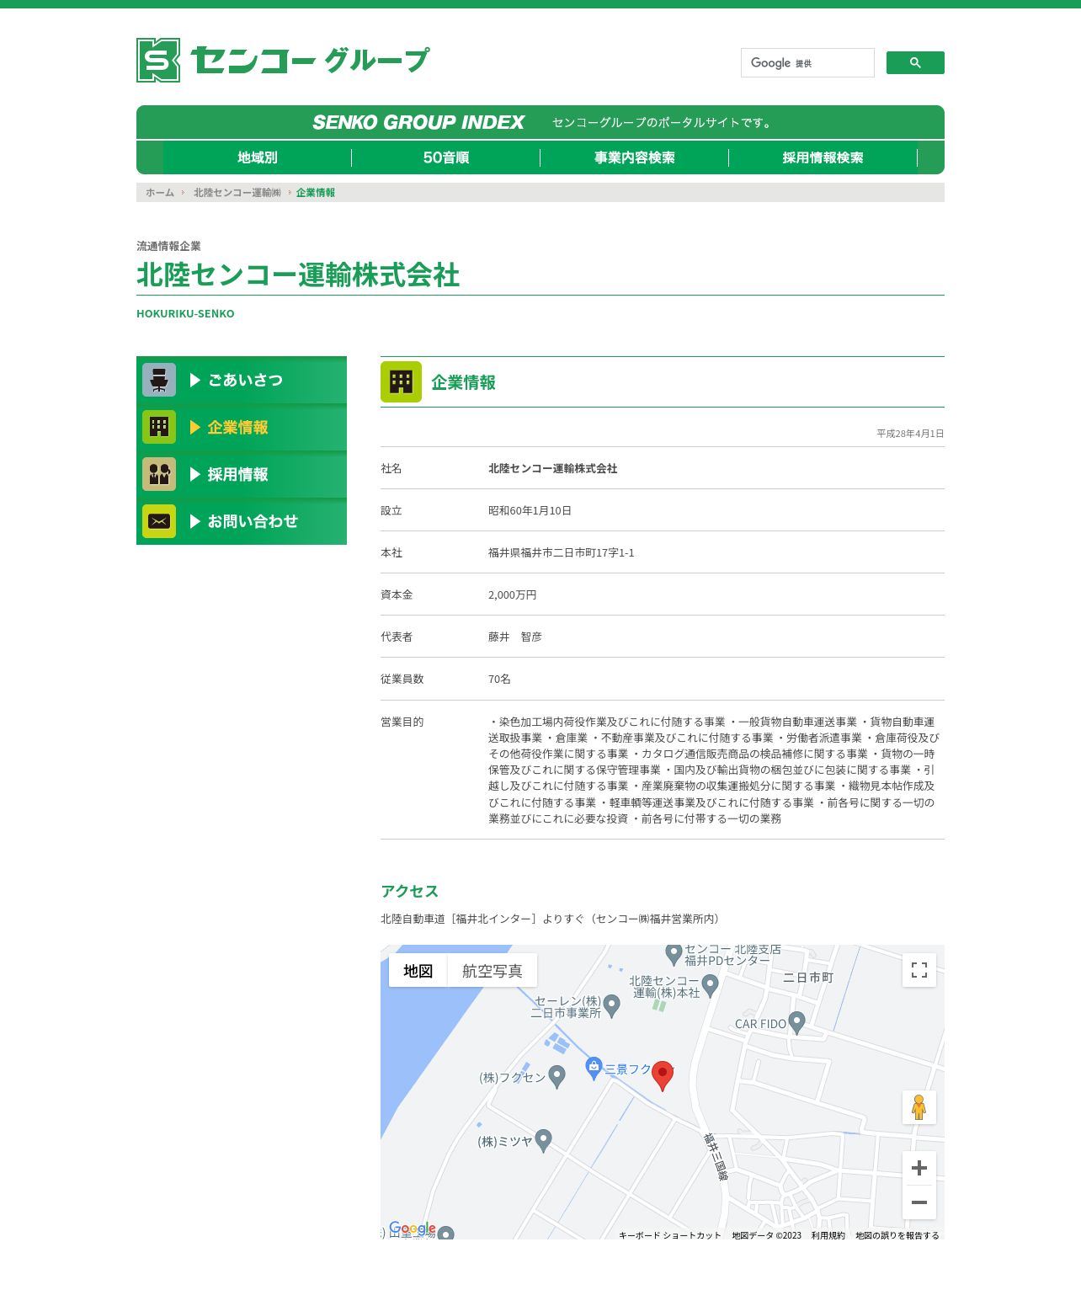Click the Street View pegman icon
Image resolution: width=1081 pixels, height=1306 pixels.
(919, 1107)
